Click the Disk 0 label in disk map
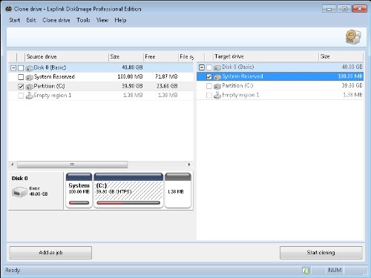The height and width of the screenshot is (278, 371). pos(20,179)
